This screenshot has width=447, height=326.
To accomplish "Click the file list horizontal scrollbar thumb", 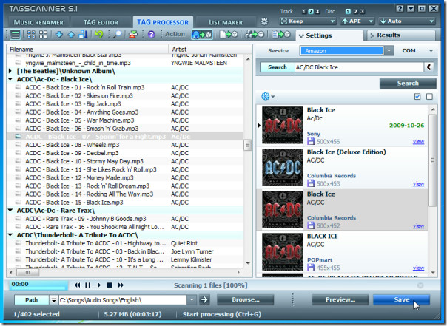I will pos(27,273).
